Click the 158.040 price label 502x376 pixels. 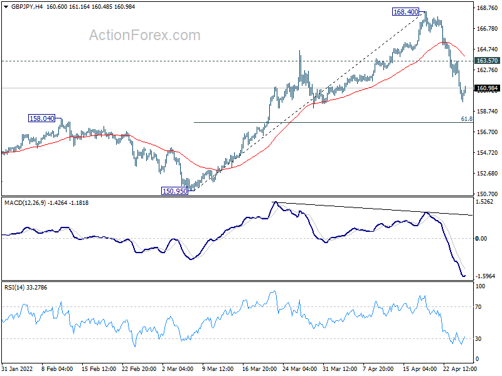pos(41,118)
